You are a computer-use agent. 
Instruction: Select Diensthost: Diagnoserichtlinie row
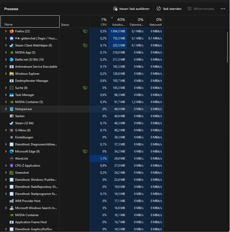[82, 144]
